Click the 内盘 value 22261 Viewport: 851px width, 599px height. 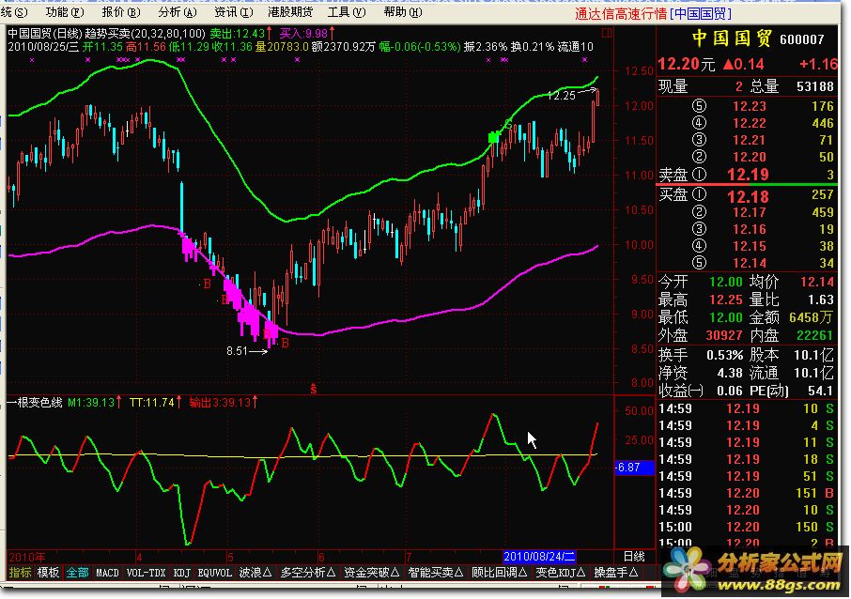point(814,335)
